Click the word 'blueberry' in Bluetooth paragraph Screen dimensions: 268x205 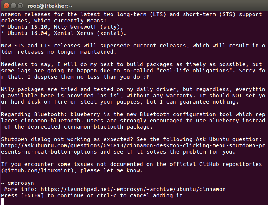click(x=85, y=114)
